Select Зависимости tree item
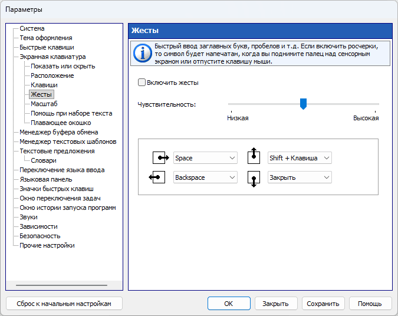The width and height of the screenshot is (398, 316). 38,226
